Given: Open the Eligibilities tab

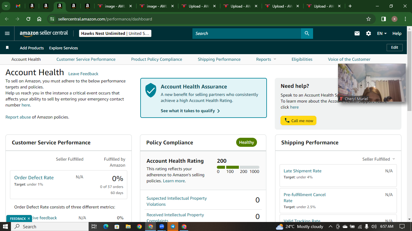Looking at the screenshot, I should tap(302, 59).
